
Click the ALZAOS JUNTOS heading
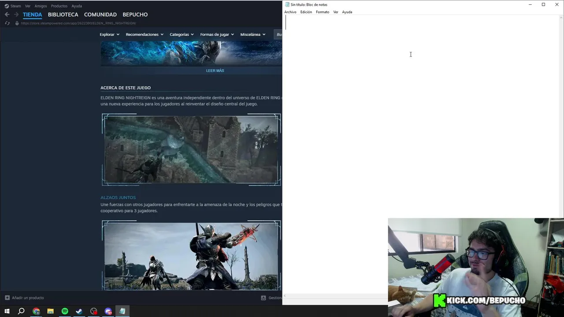coord(118,197)
